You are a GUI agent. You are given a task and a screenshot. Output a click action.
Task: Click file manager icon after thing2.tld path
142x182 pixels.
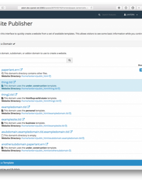click(x=60, y=101)
